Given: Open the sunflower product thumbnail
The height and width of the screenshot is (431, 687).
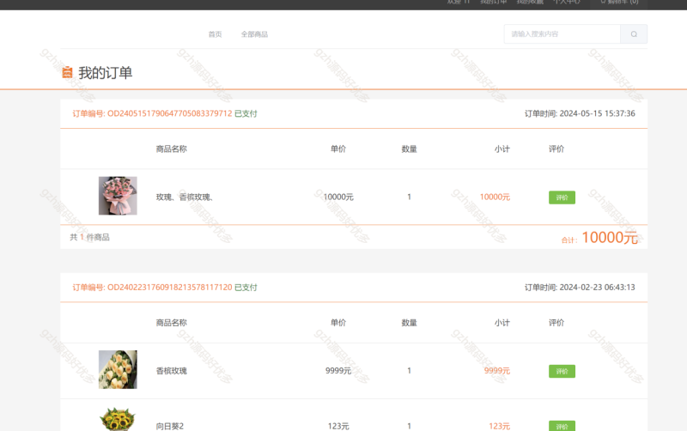Looking at the screenshot, I should pyautogui.click(x=118, y=420).
